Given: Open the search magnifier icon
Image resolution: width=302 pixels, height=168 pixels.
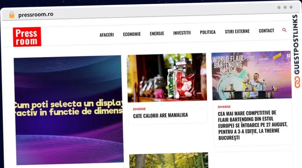Looking at the screenshot, I should click(284, 30).
